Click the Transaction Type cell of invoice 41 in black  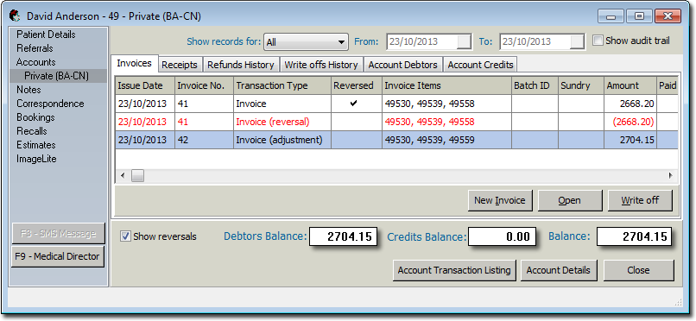[282, 104]
